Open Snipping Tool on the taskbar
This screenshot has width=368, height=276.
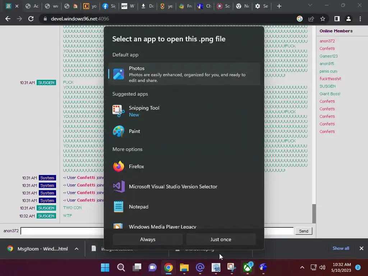232,267
